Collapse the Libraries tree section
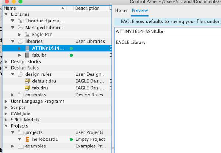 (6, 14)
